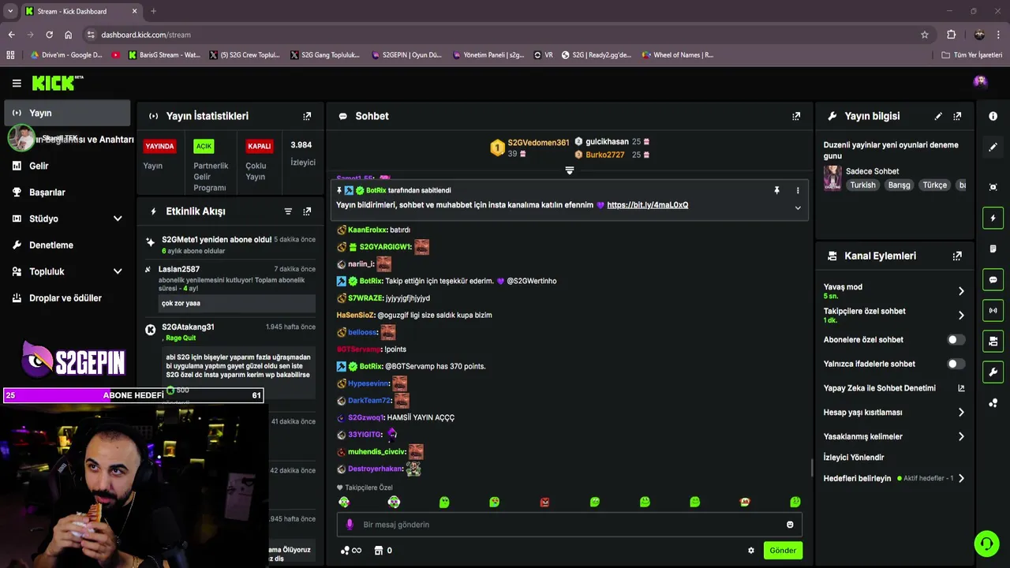Click the chat bubble icon in right sidebar

point(993,280)
